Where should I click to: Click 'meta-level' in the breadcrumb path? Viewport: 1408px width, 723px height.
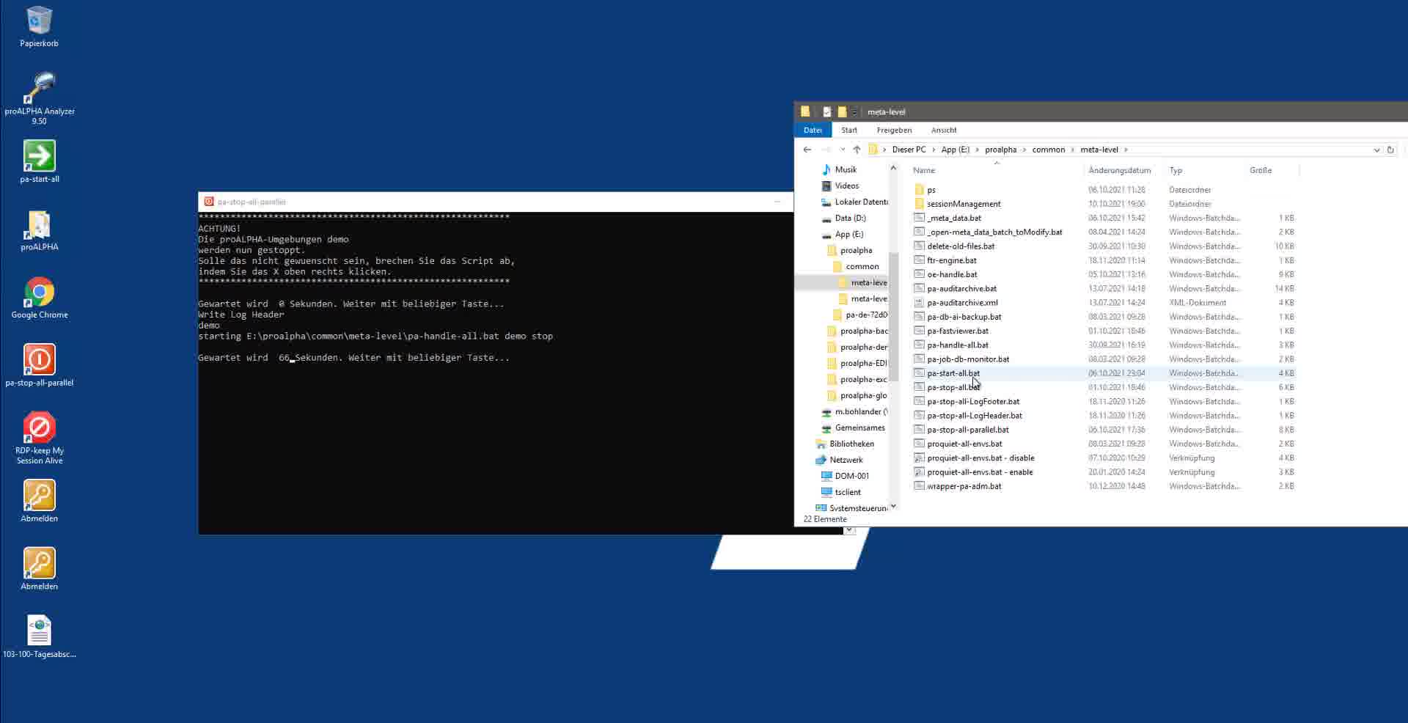point(1099,150)
